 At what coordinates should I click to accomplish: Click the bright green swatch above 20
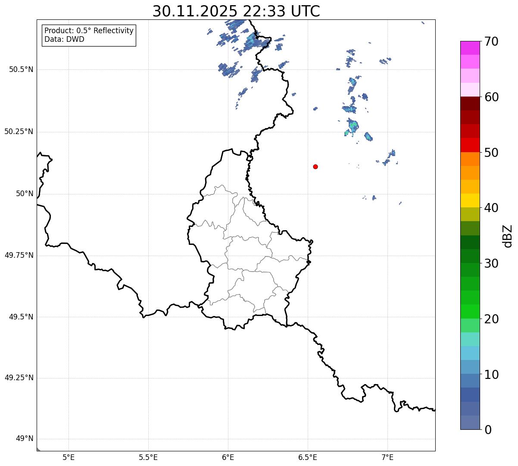470,311
